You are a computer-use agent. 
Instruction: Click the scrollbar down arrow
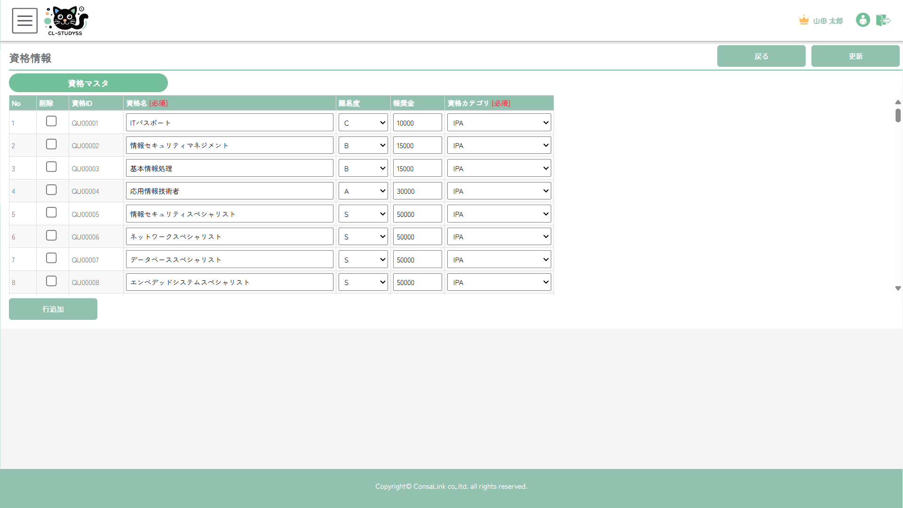click(x=898, y=288)
